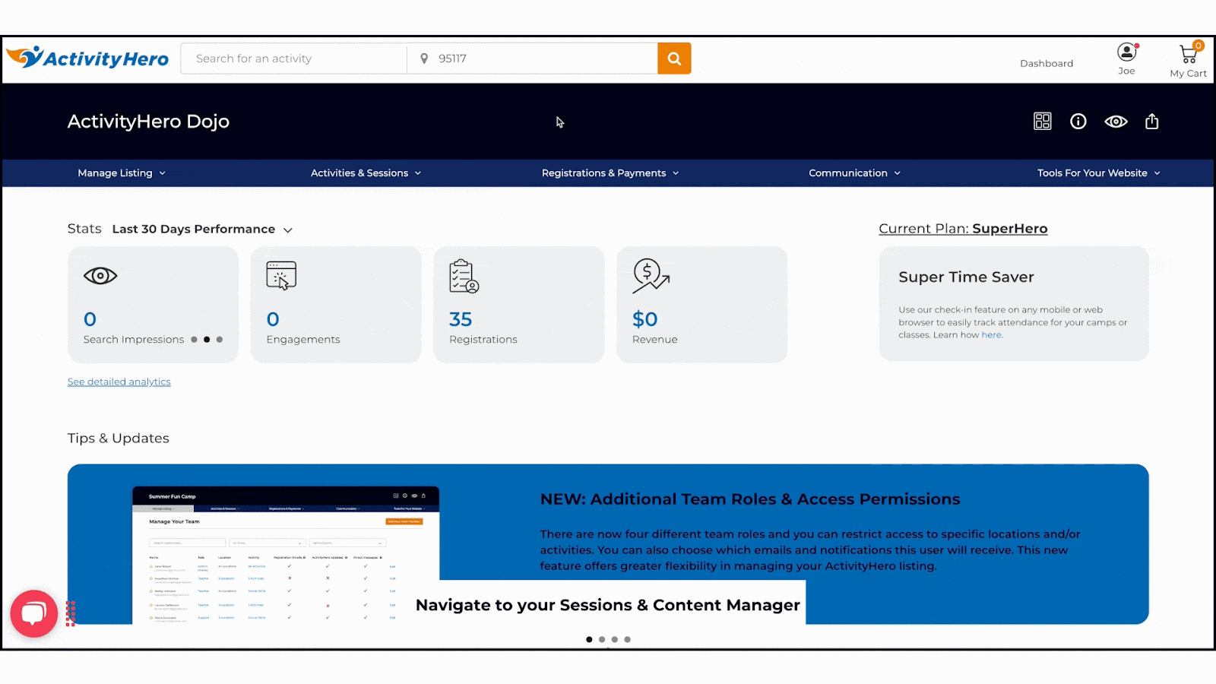Screen dimensions: 1216x684
Task: Click the Super Time Saver heading
Action: 966,277
